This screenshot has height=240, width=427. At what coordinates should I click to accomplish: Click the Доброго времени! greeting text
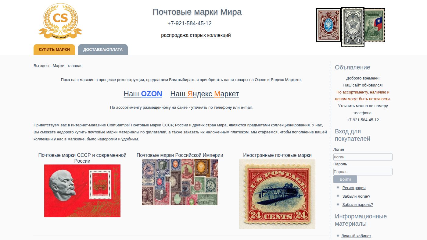click(x=363, y=78)
